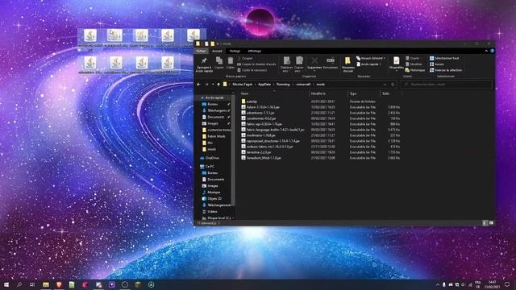Open the Nouvel élément dropdown
Screen dimensions: 516x290
[x=371, y=58]
